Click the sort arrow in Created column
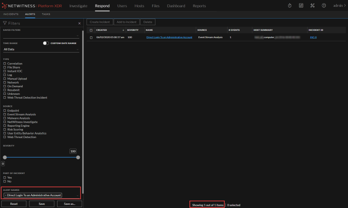Image resolution: width=348 pixels, height=208 pixels. (x=124, y=30)
